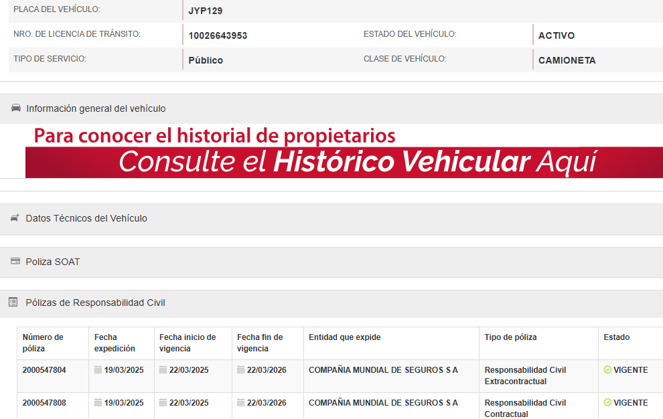Click the car icon beside Información general
Image resolution: width=663 pixels, height=419 pixels.
tap(15, 108)
